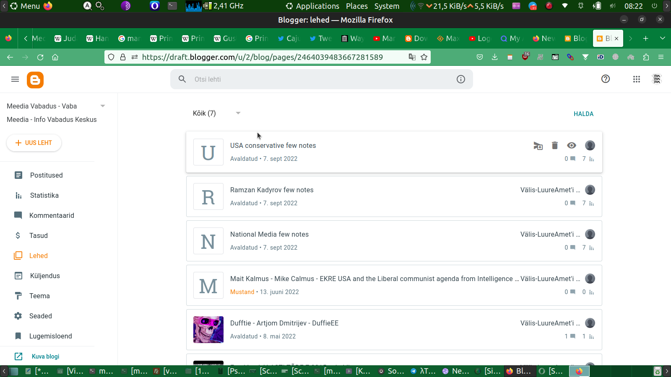Expand the Kõik (7) filter dropdown
Screen dimensions: 671x377
coord(238,113)
